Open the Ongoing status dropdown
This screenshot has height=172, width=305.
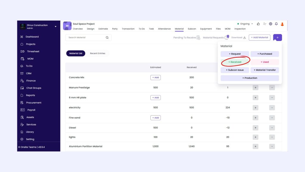click(245, 24)
